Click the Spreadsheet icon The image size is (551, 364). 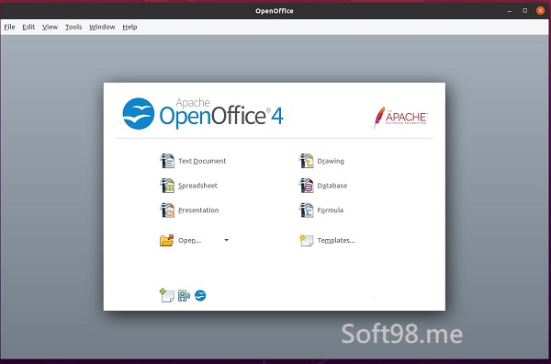pyautogui.click(x=167, y=186)
